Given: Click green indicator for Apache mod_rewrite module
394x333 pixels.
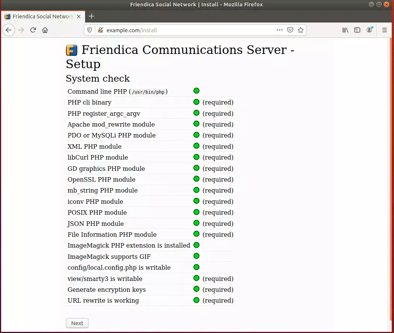Looking at the screenshot, I should click(x=196, y=124).
